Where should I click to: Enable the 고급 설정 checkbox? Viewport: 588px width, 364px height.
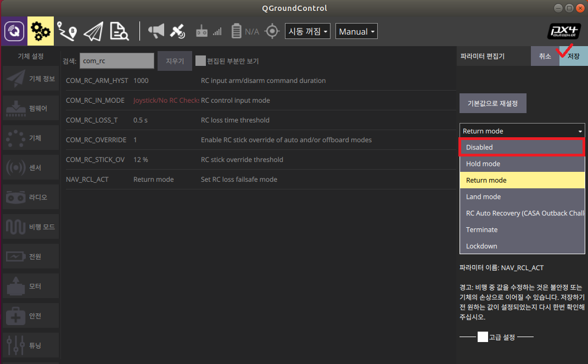click(483, 337)
